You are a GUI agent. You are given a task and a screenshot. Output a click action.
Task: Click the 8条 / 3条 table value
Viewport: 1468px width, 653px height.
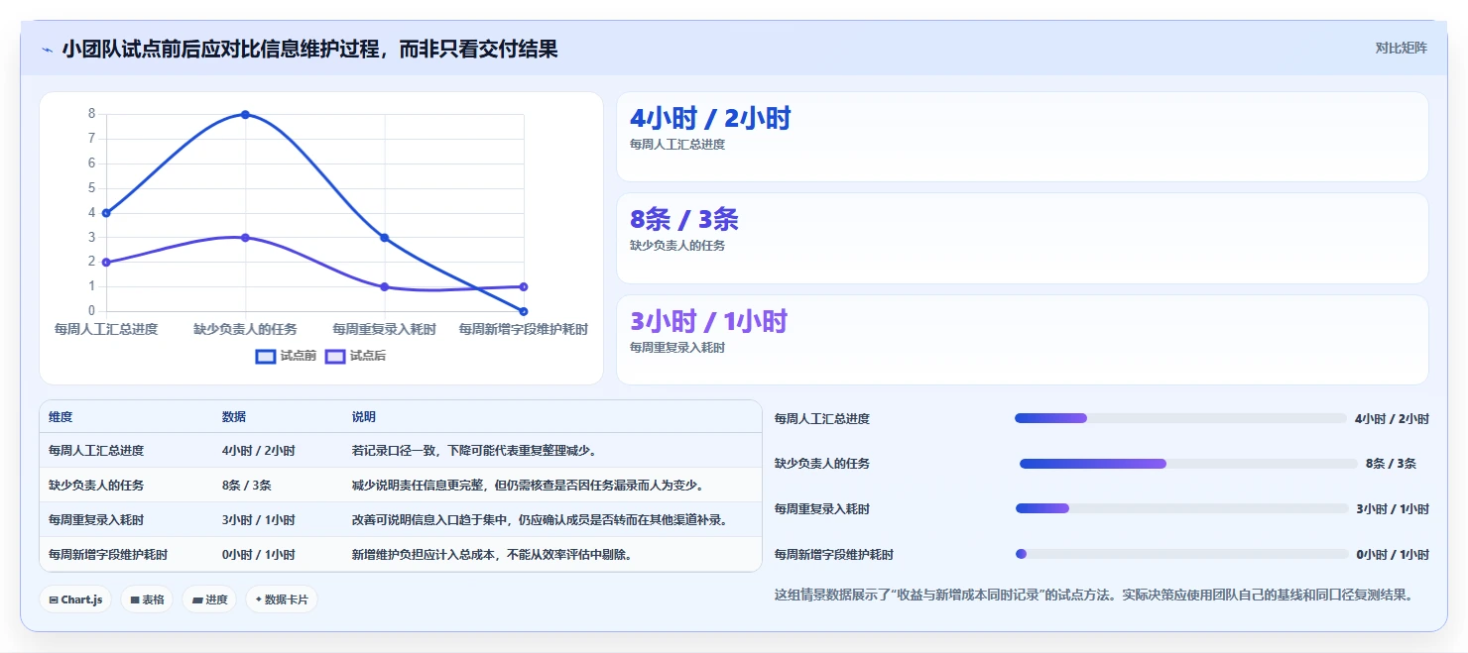click(247, 486)
